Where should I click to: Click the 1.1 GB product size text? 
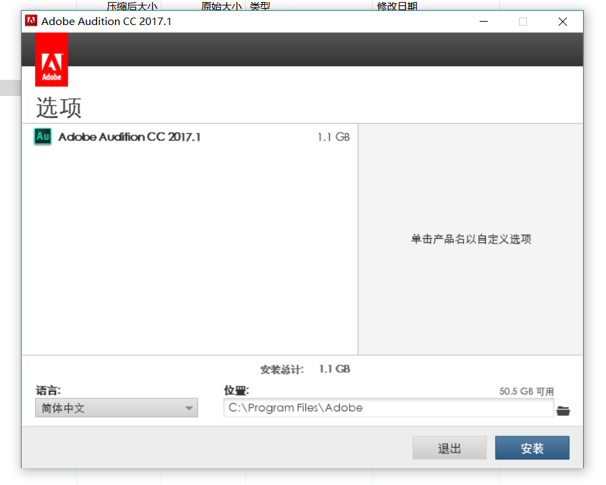pos(334,137)
